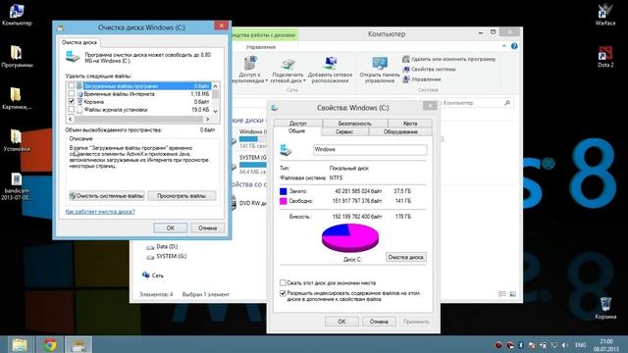Click OK in Свойства Windows (C:) dialog
This screenshot has width=628, height=353.
point(341,322)
